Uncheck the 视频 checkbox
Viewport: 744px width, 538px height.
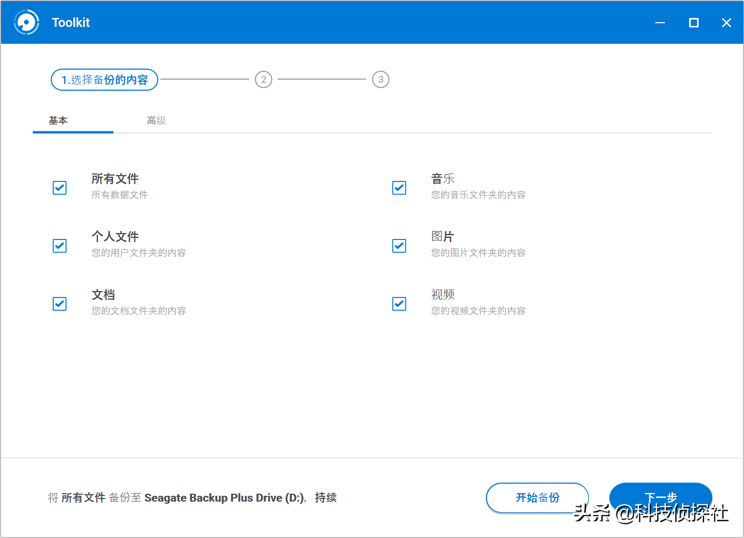tap(399, 304)
